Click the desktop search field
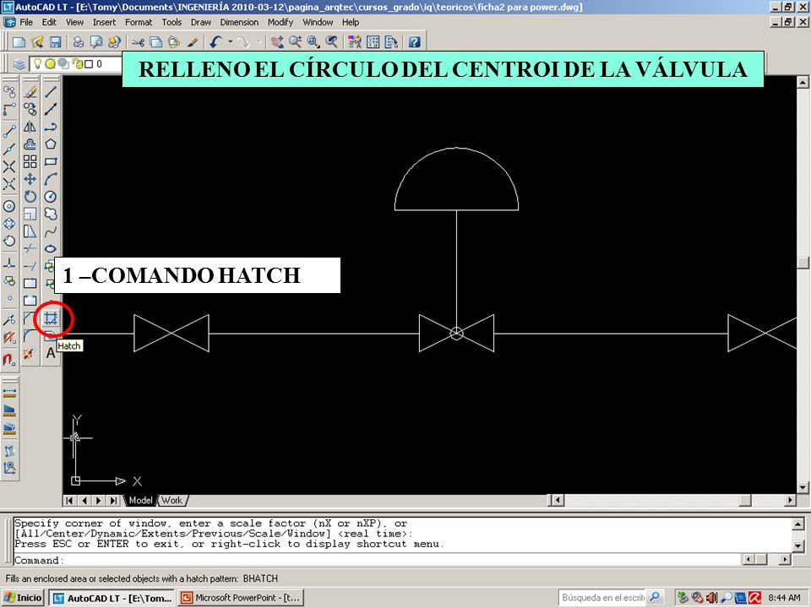The image size is (811, 608). [x=602, y=598]
